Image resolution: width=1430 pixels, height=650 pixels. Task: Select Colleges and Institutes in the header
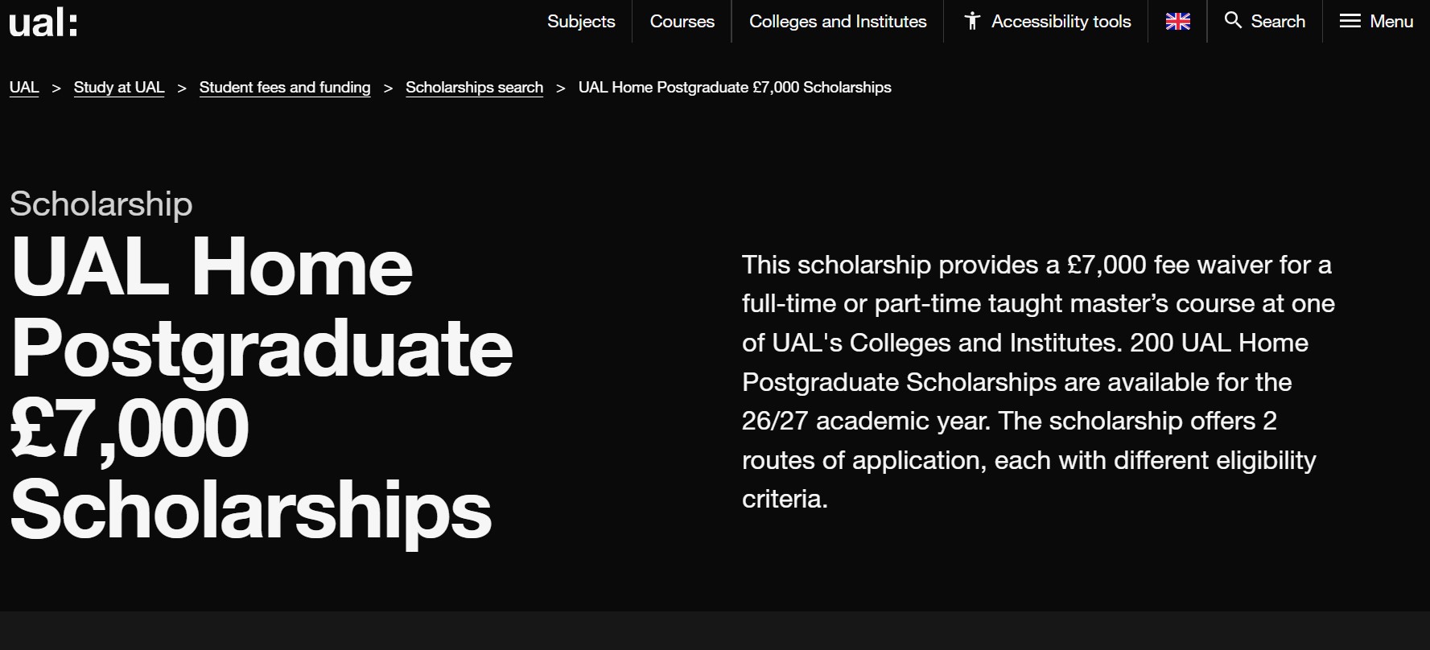[837, 22]
